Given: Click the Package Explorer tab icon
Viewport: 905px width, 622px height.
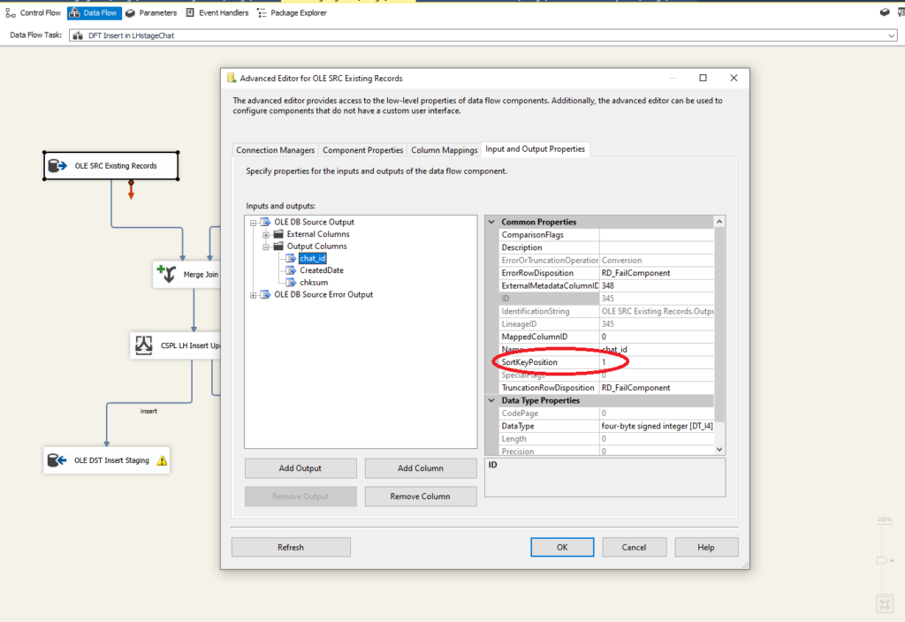Looking at the screenshot, I should (x=262, y=12).
